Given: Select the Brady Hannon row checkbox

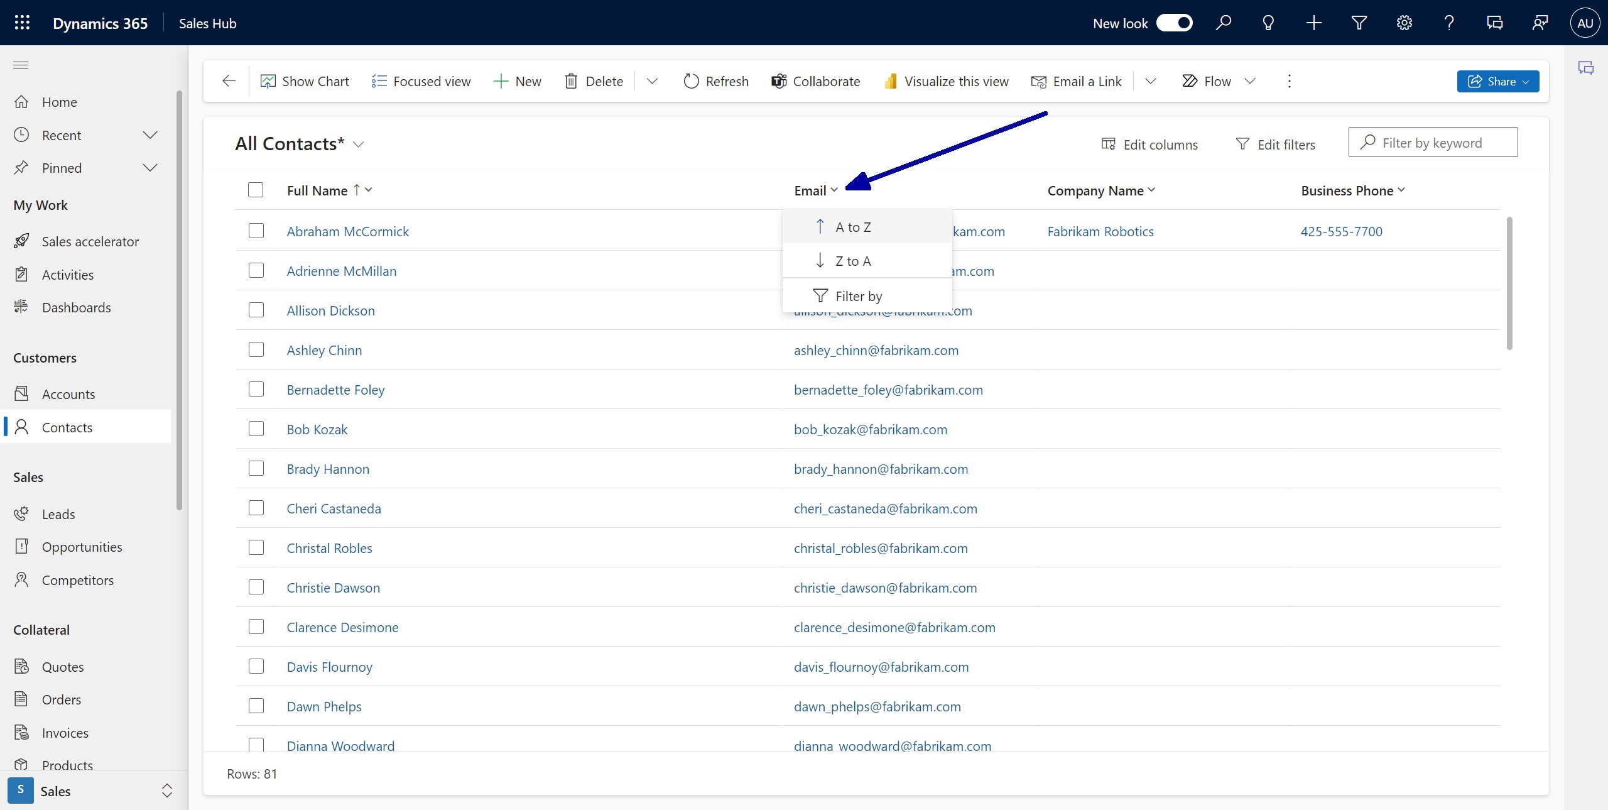Looking at the screenshot, I should coord(256,468).
